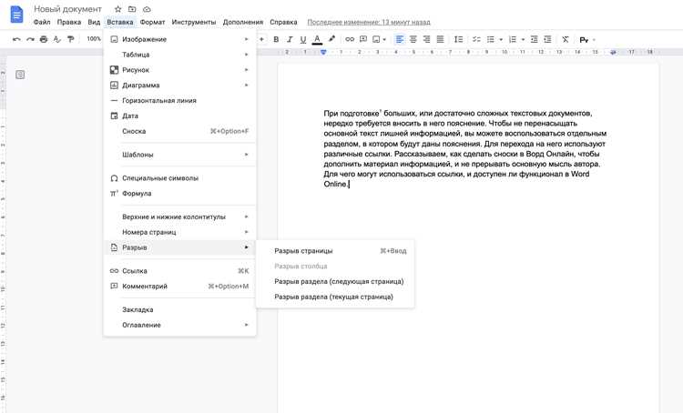This screenshot has height=413, width=683.
Task: Open the Инструменты menu
Action: click(x=193, y=22)
